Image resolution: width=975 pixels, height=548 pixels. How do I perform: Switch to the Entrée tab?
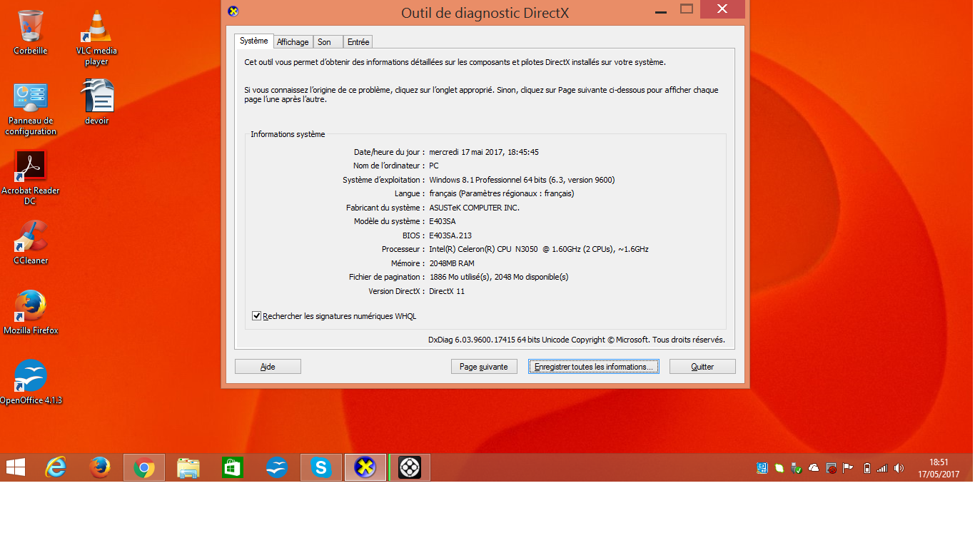tap(358, 42)
